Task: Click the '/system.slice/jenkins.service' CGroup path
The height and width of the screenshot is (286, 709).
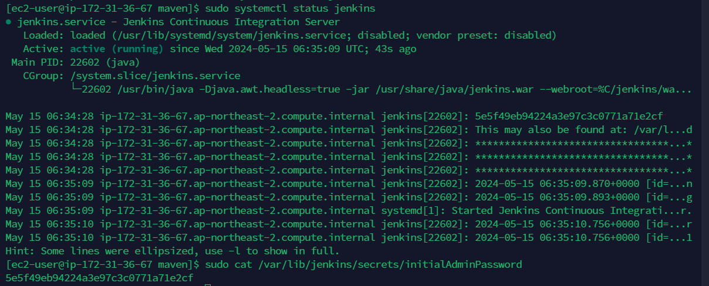Action: click(155, 76)
